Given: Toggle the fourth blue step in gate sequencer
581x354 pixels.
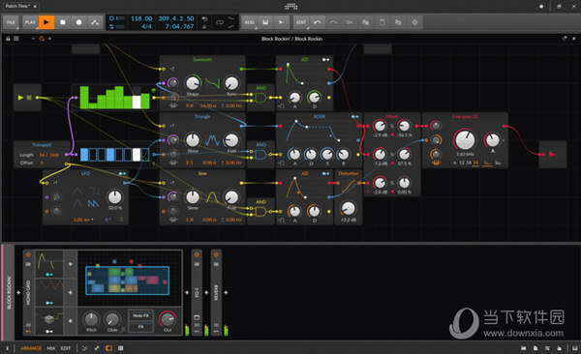Looking at the screenshot, I should click(x=110, y=155).
